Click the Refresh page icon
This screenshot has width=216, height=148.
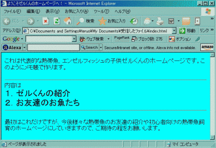(x=57, y=21)
